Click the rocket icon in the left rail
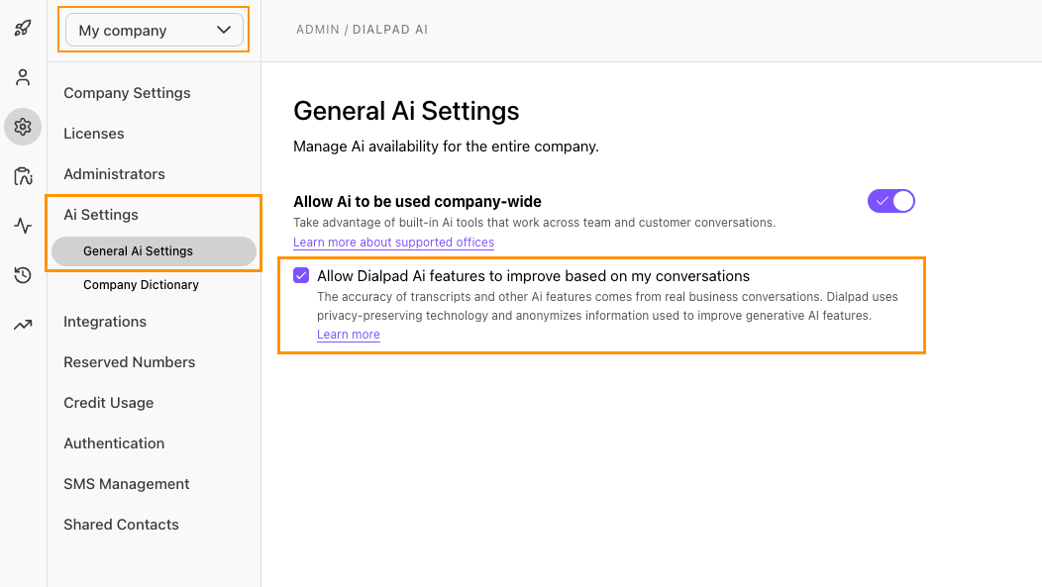 pos(23,28)
